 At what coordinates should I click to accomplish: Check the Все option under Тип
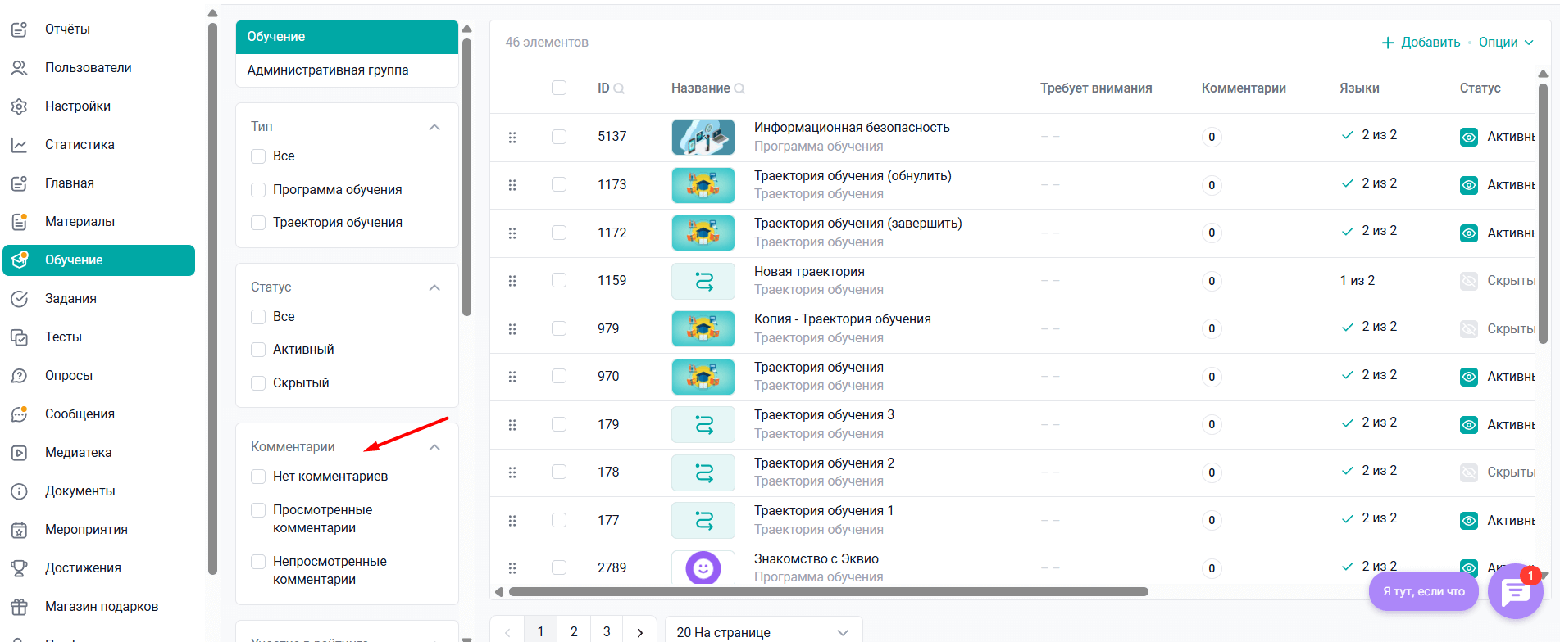258,156
